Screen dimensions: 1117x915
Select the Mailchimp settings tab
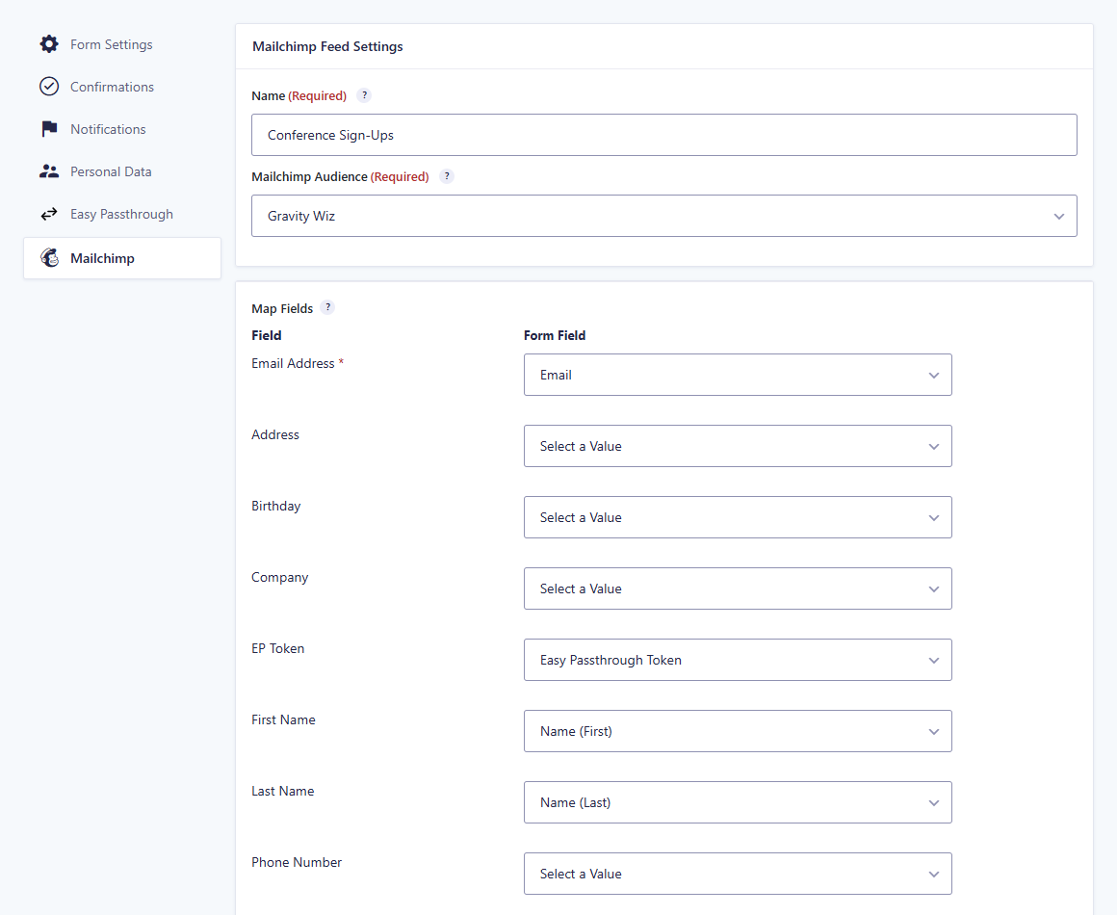tap(122, 258)
